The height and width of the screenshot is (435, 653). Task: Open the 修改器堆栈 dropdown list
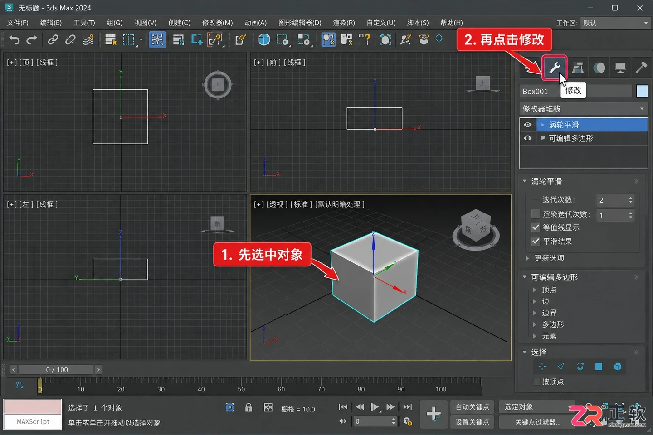coord(584,109)
